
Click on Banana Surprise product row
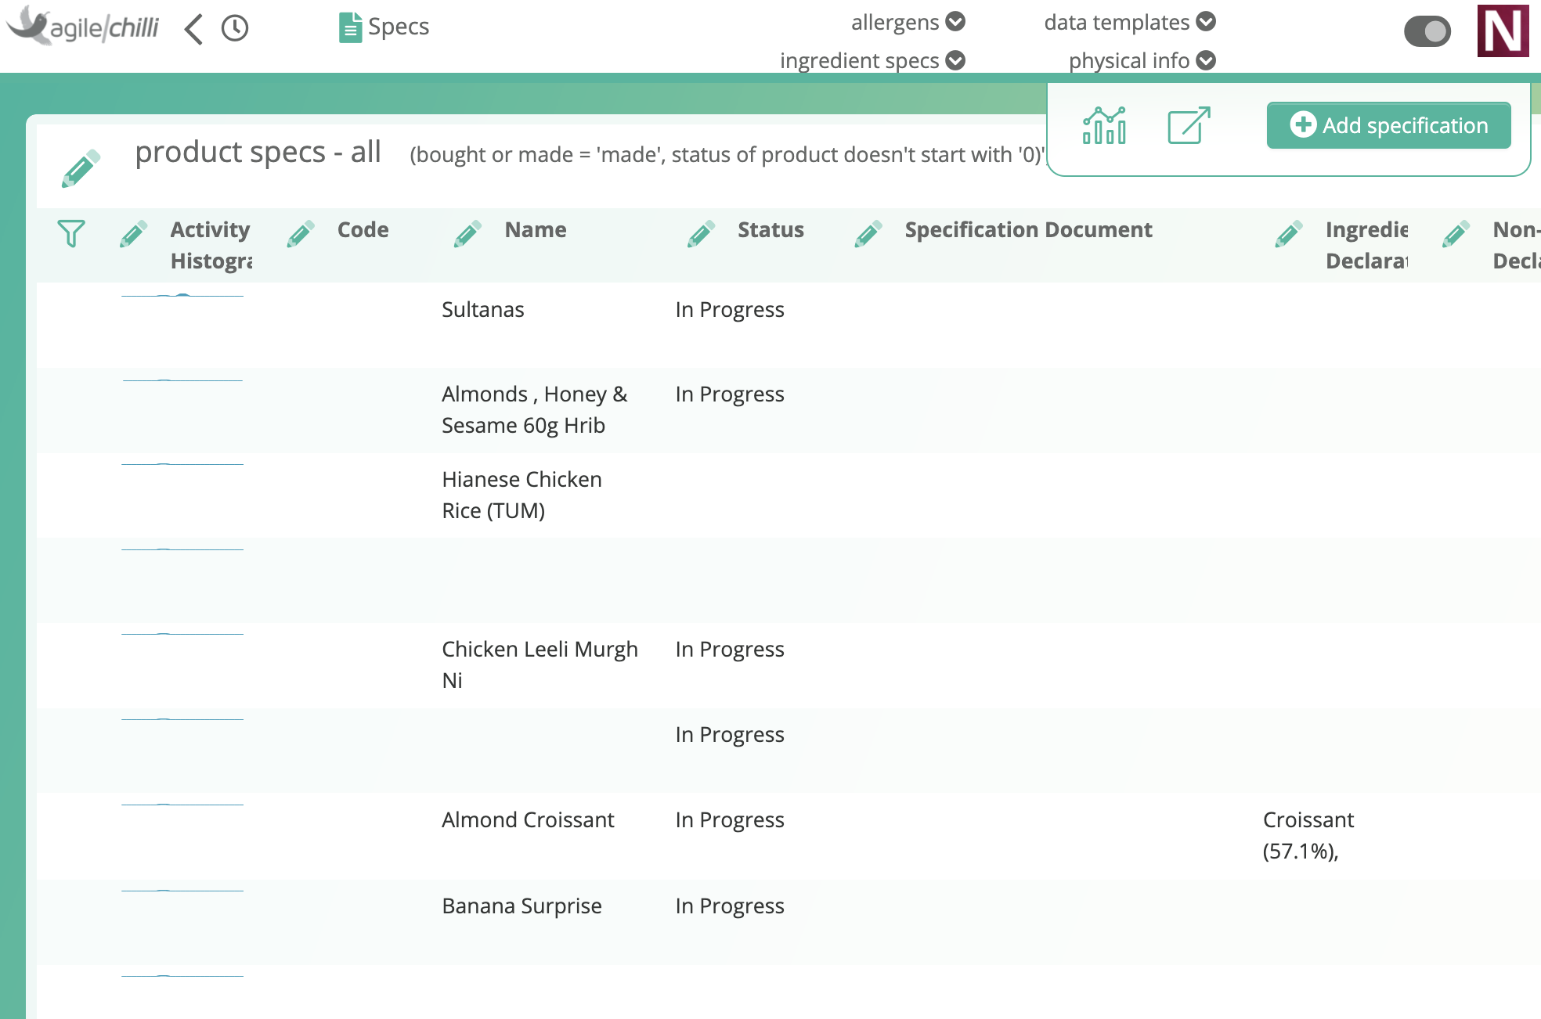(x=522, y=906)
